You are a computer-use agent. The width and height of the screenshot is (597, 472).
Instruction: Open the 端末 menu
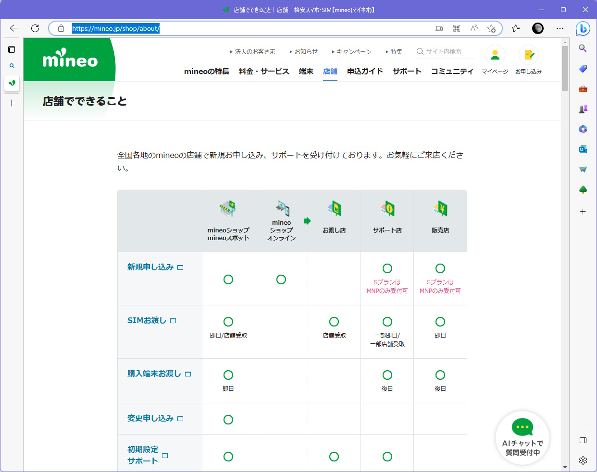point(306,71)
